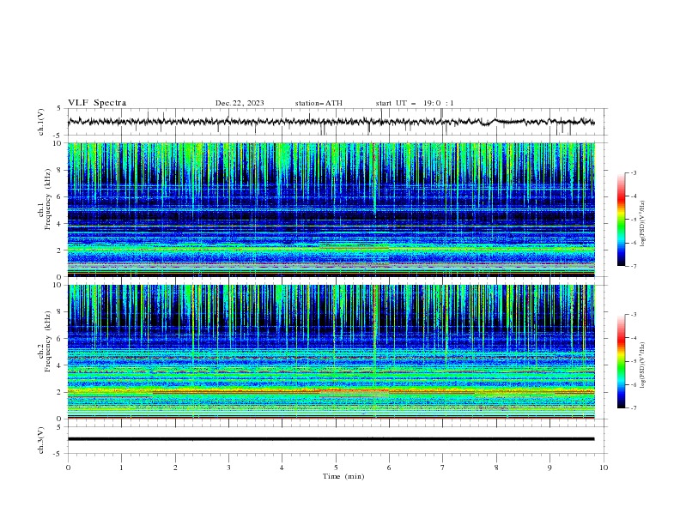The height and width of the screenshot is (525, 680).
Task: Select the "Dec. 22, 2023" date text
Action: pyautogui.click(x=240, y=103)
